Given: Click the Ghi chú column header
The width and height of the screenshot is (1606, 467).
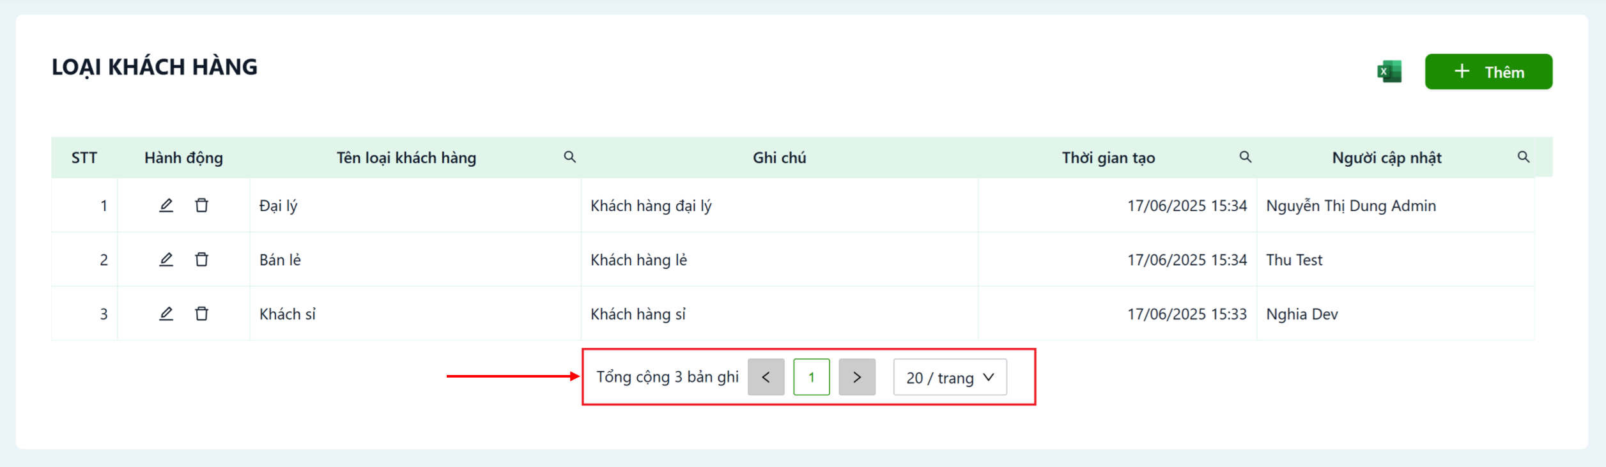Looking at the screenshot, I should [x=779, y=158].
